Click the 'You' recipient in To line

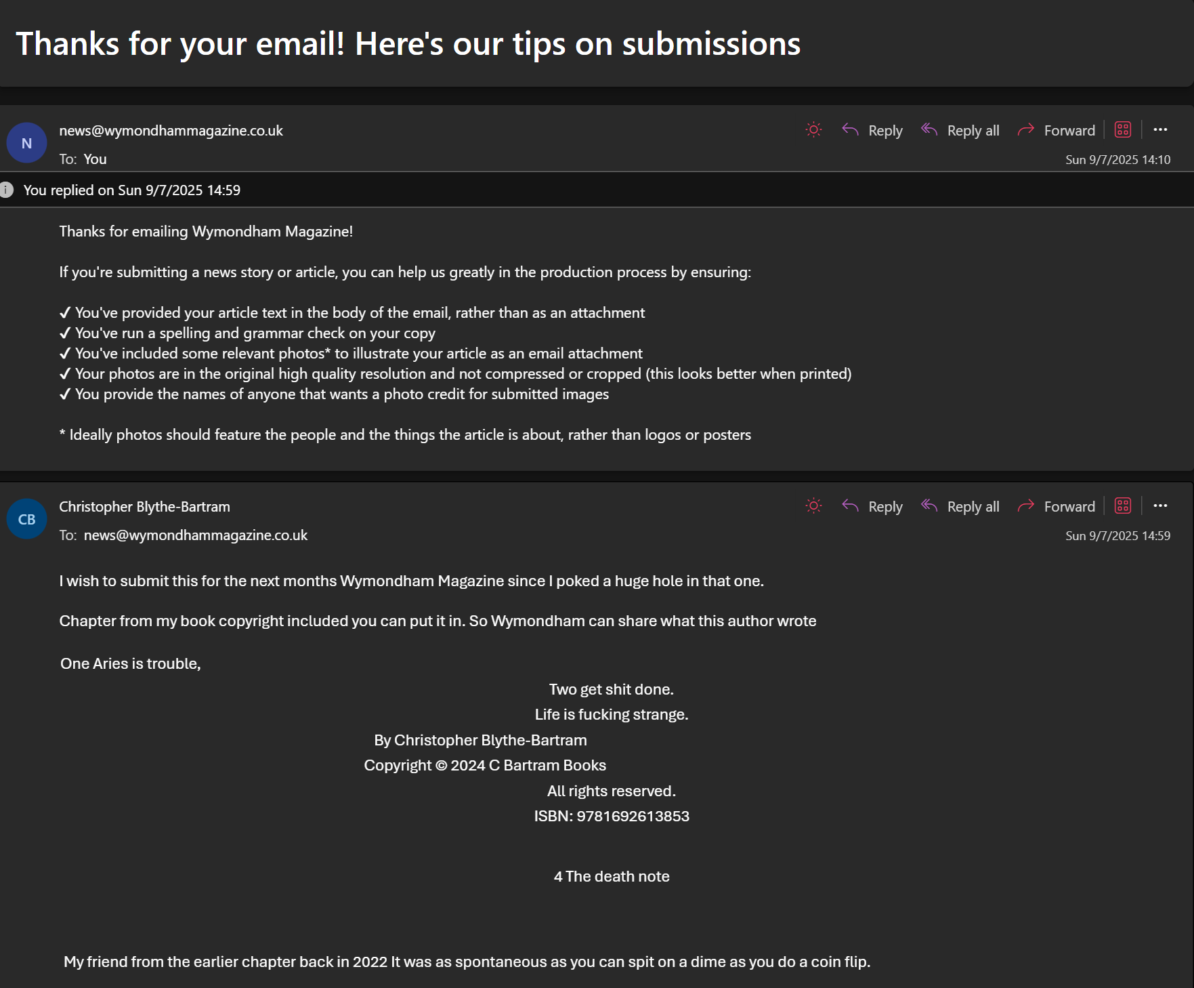pyautogui.click(x=95, y=159)
